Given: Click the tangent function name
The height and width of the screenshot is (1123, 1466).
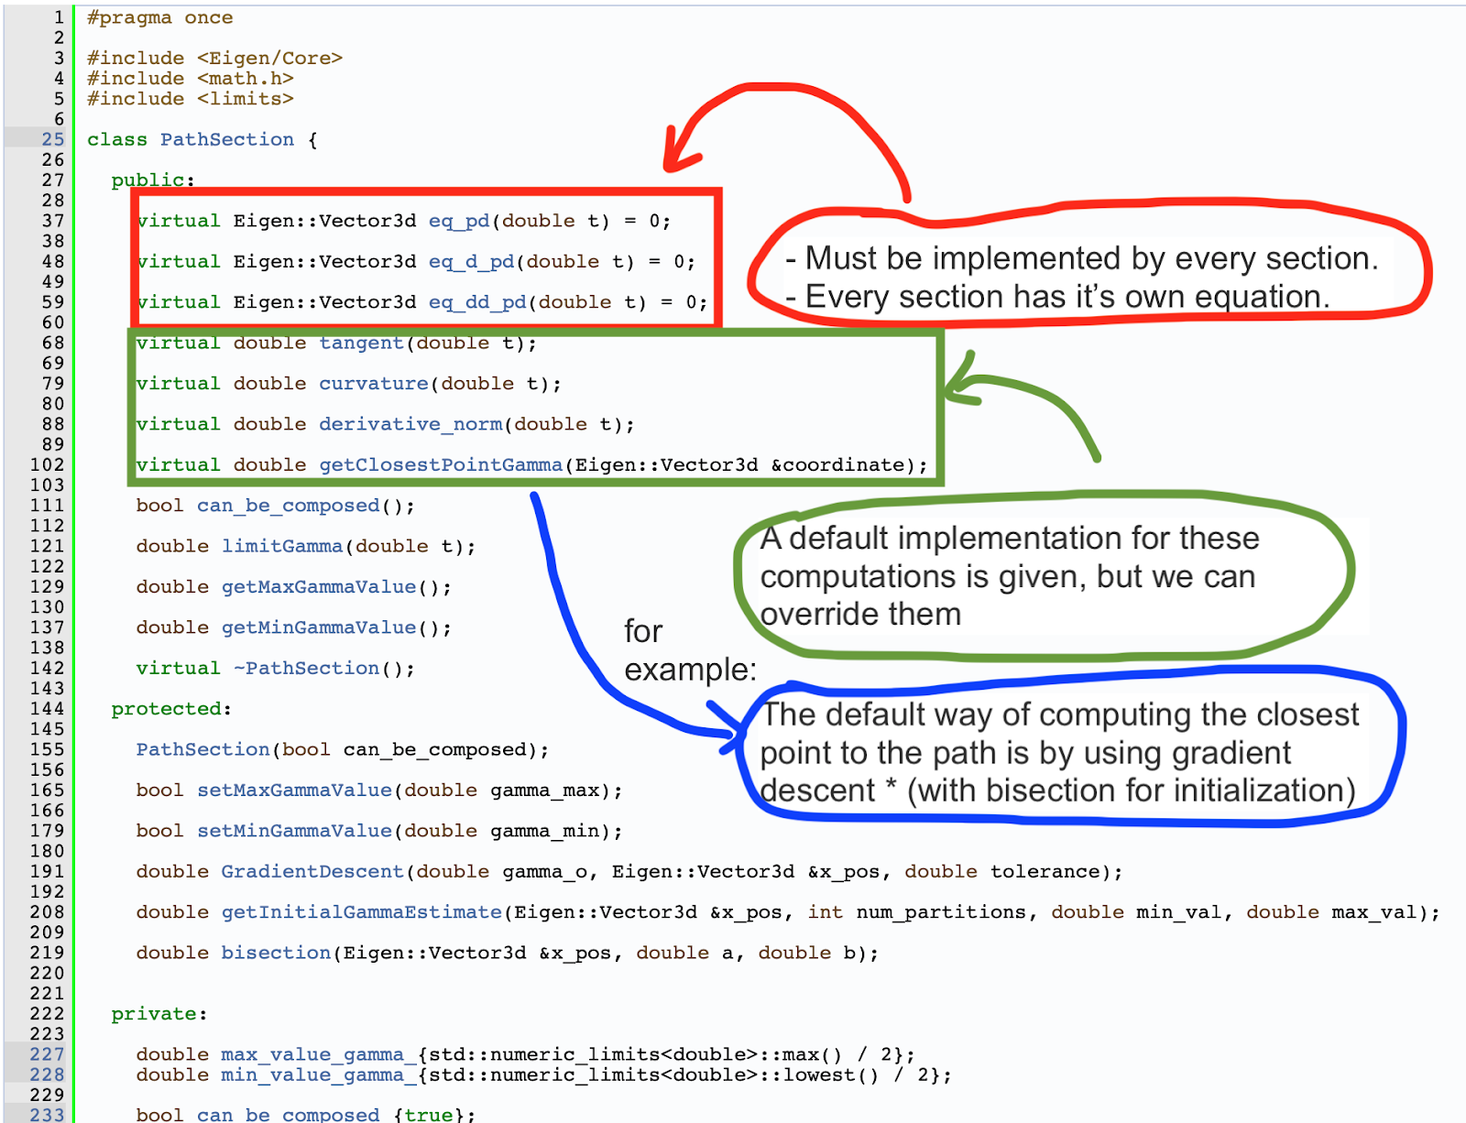Looking at the screenshot, I should click(361, 343).
